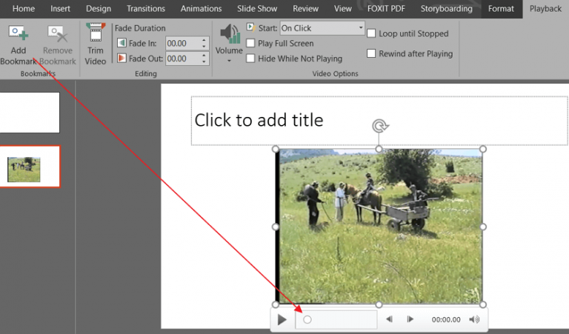569x334 pixels.
Task: Select the Playback tab
Action: [545, 9]
